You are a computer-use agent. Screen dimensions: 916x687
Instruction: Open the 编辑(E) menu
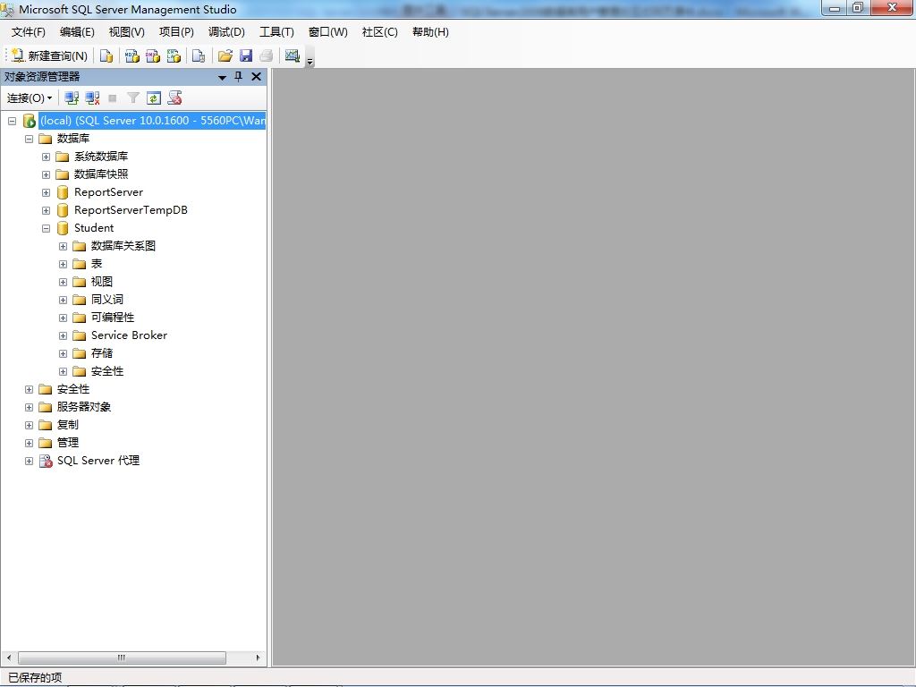tap(77, 32)
